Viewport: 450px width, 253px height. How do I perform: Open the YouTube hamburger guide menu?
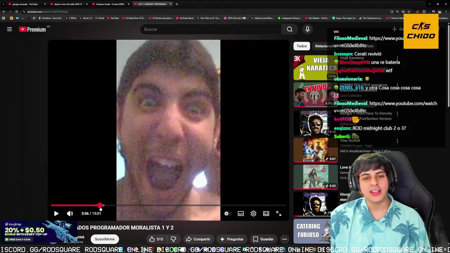pyautogui.click(x=9, y=29)
